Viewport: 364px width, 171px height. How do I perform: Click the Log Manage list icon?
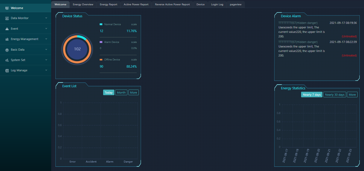[x=7, y=71]
